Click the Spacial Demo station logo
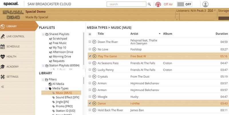The image size is (229, 115). coord(11,14)
